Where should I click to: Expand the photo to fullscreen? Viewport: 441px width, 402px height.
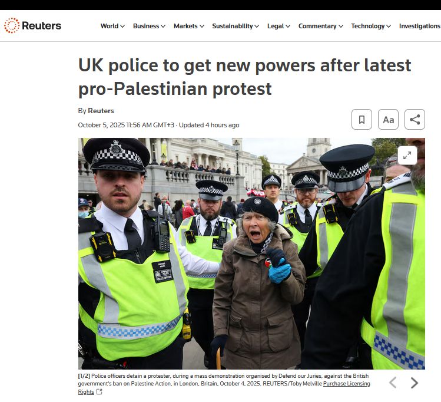tap(407, 155)
